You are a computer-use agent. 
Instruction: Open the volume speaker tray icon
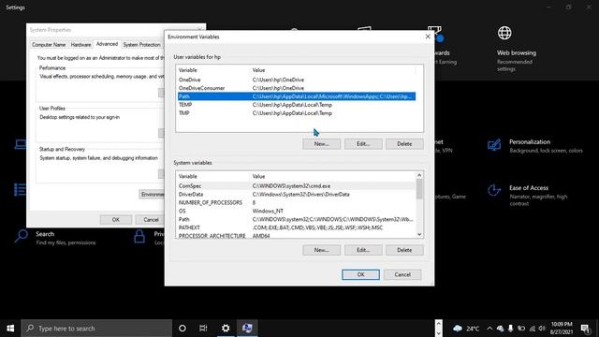tap(542, 329)
